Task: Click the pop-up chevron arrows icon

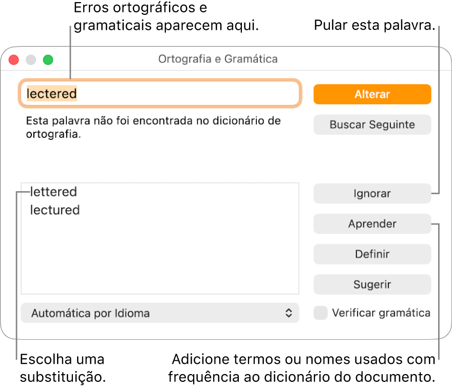Action: tap(289, 313)
